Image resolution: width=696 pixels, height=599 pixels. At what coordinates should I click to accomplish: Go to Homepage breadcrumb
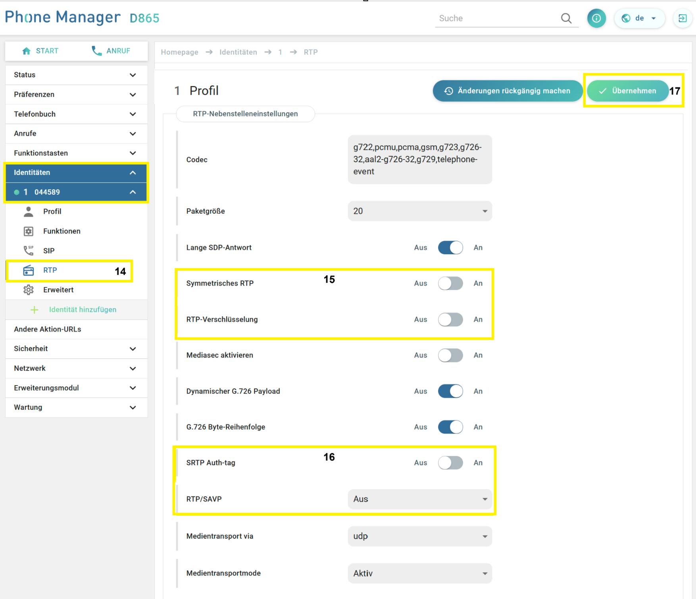[x=179, y=52]
